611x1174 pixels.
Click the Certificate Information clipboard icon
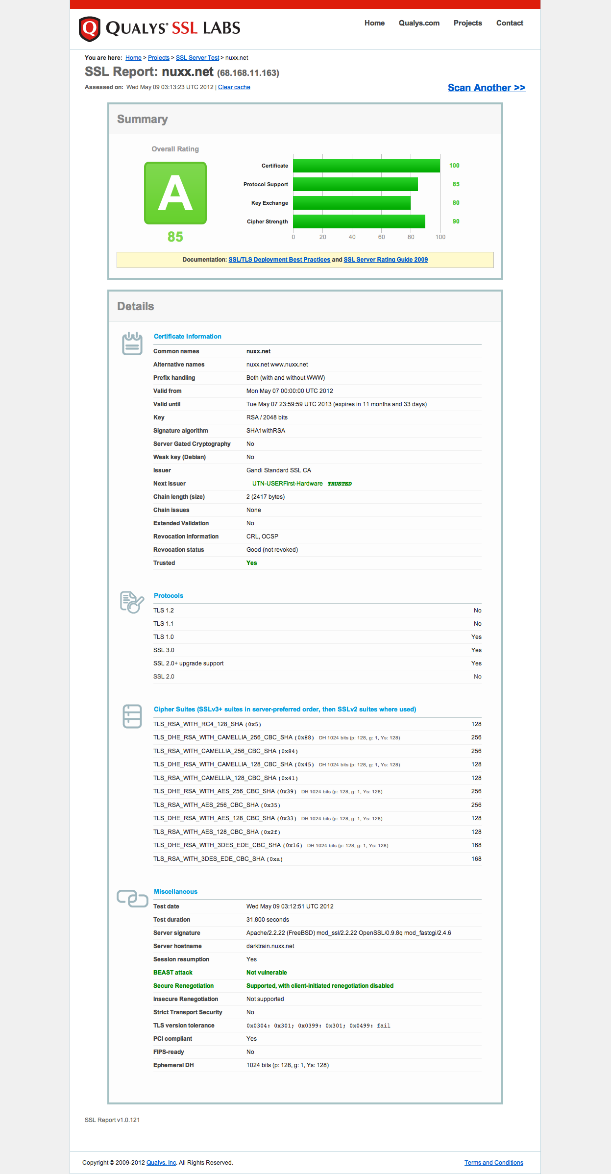point(132,343)
